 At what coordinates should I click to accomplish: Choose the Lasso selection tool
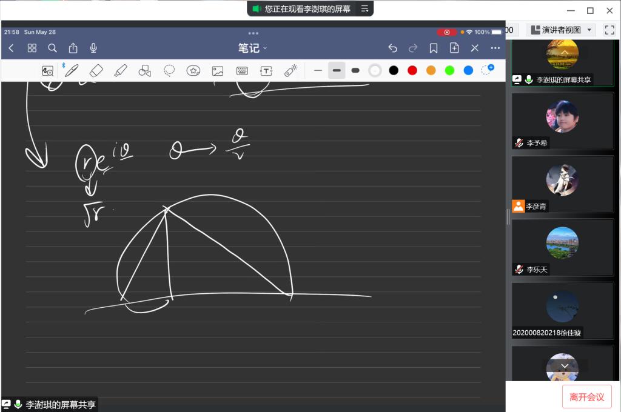click(169, 70)
